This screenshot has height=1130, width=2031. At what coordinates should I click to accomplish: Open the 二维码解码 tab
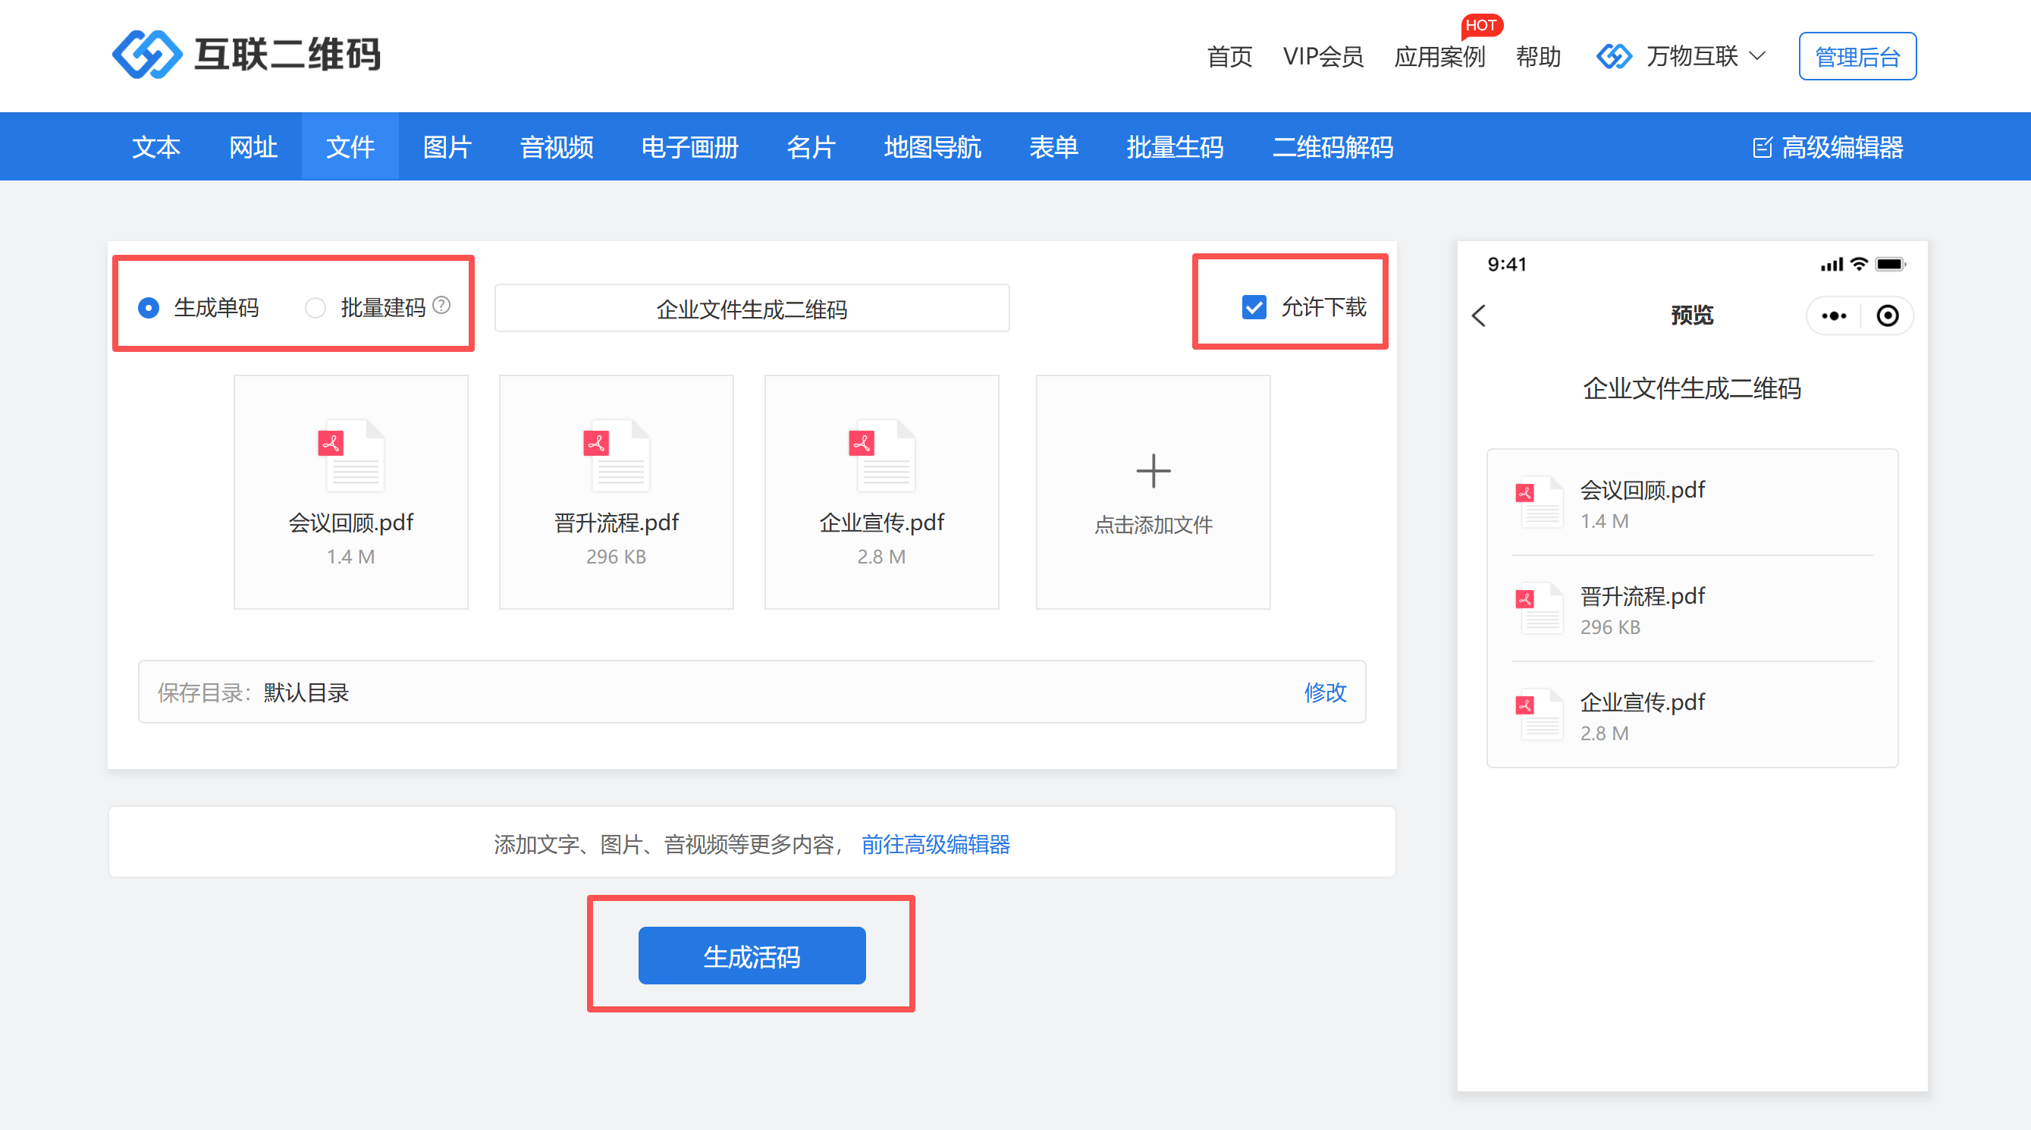click(1333, 147)
